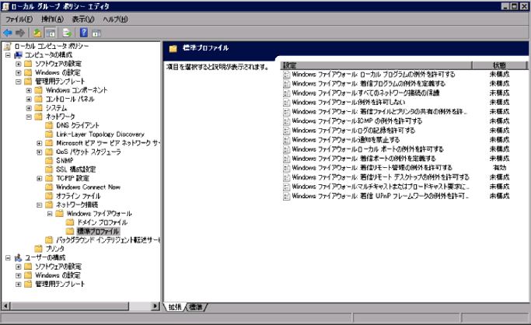Select オフライン ファイル in the tree

coord(79,196)
